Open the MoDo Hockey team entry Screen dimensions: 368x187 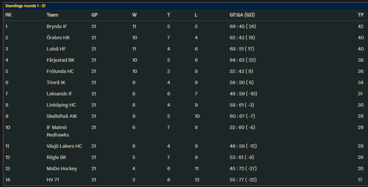pyautogui.click(x=62, y=169)
